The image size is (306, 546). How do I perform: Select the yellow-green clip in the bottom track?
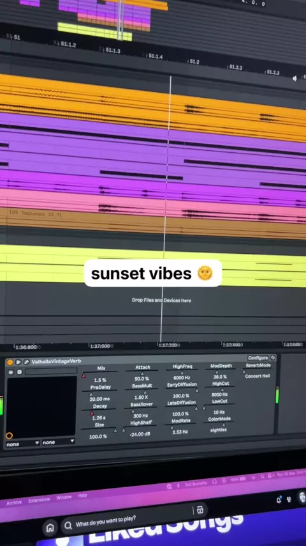153,267
